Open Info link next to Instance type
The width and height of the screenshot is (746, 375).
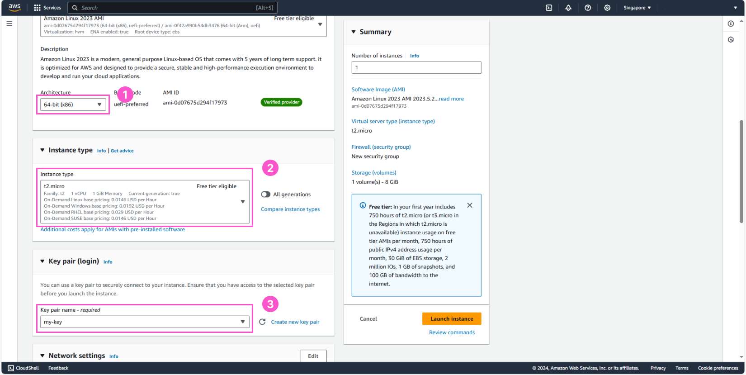[x=101, y=151]
